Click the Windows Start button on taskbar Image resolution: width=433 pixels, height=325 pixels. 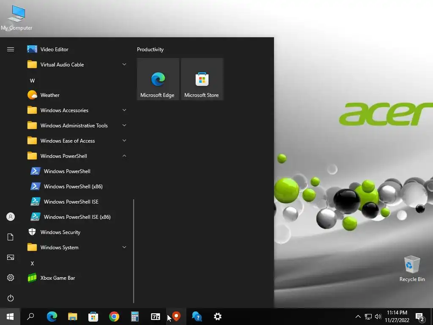[10, 317]
